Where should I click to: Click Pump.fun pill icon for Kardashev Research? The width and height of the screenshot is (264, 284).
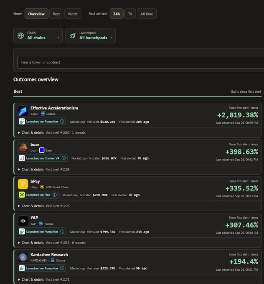pos(22,268)
